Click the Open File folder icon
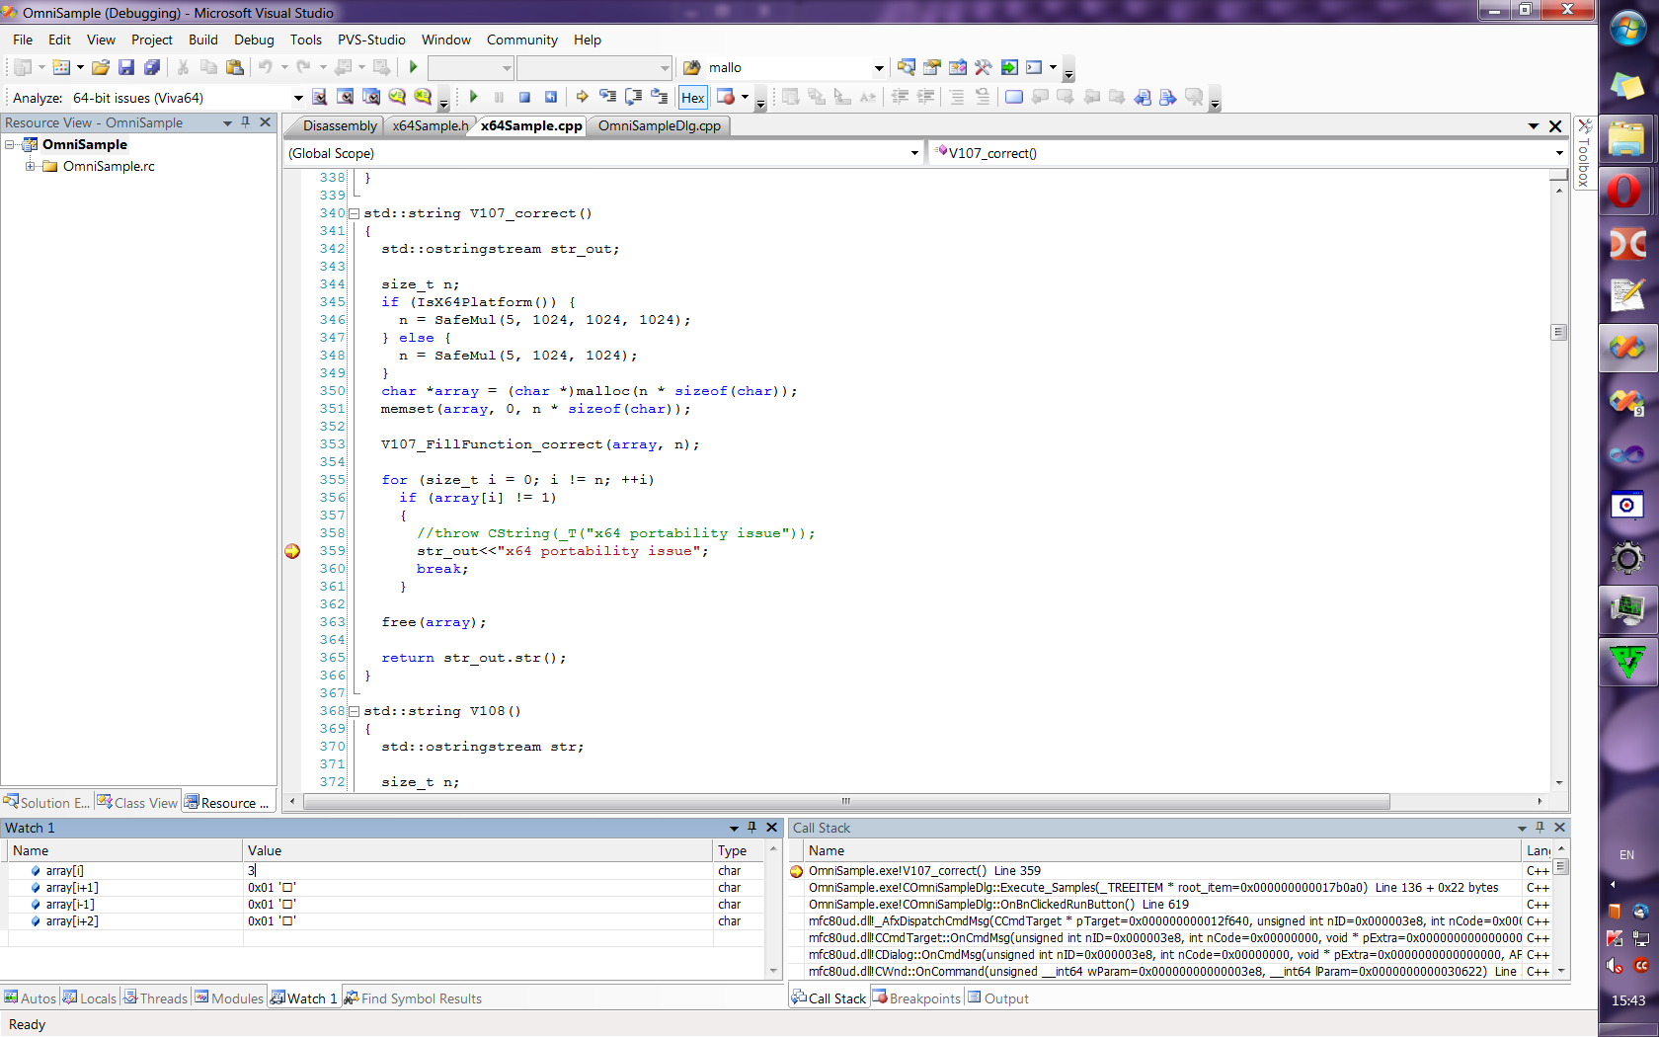The height and width of the screenshot is (1037, 1659). [x=100, y=67]
